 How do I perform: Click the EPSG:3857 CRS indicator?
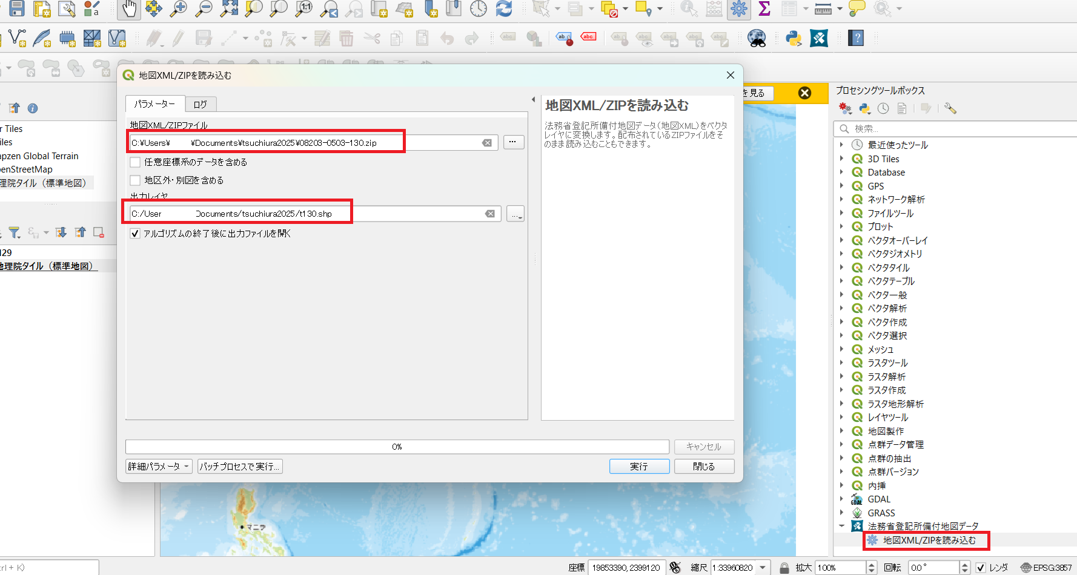(x=1046, y=568)
